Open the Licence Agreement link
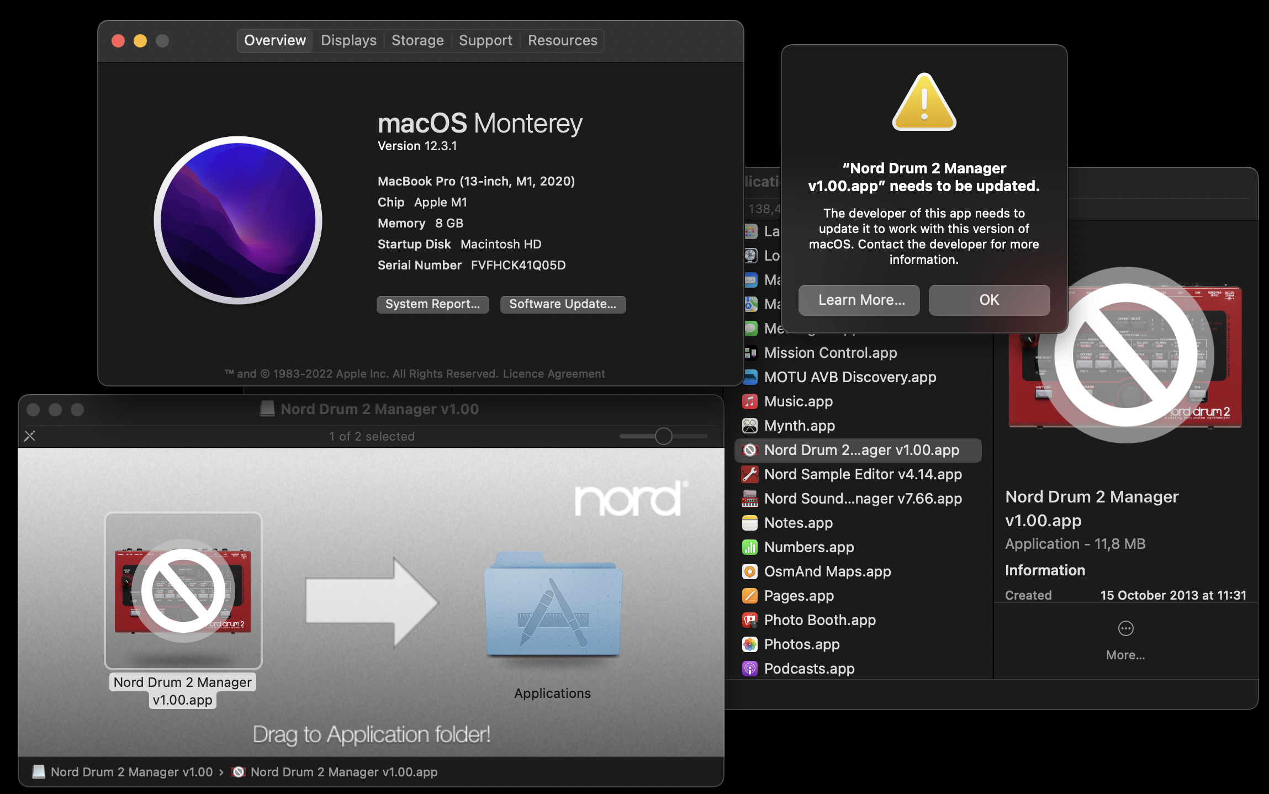The width and height of the screenshot is (1269, 794). [554, 374]
